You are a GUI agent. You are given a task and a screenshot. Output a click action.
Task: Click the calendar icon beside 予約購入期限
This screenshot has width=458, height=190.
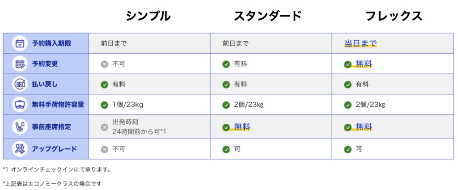click(x=20, y=43)
